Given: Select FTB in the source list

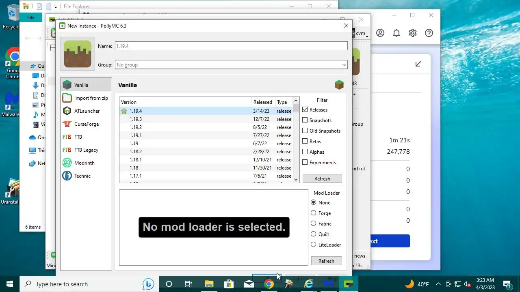Looking at the screenshot, I should point(86,137).
